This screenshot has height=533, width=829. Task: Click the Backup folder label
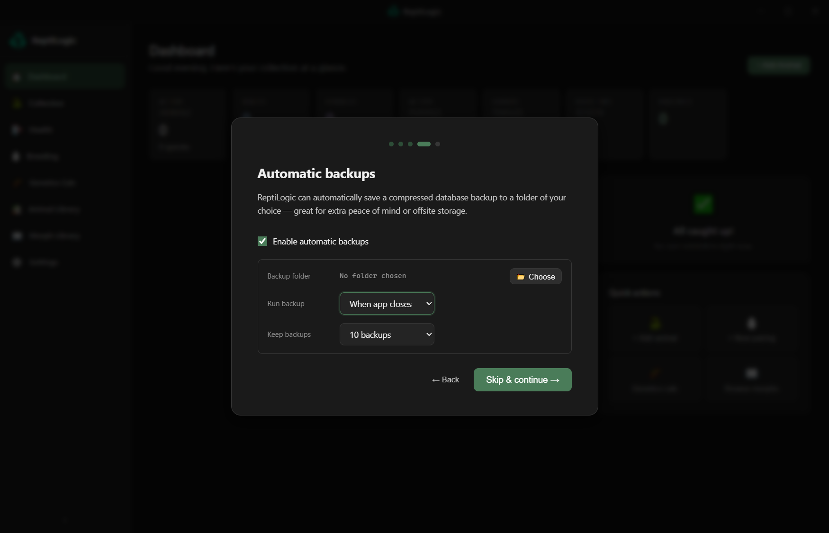point(289,276)
